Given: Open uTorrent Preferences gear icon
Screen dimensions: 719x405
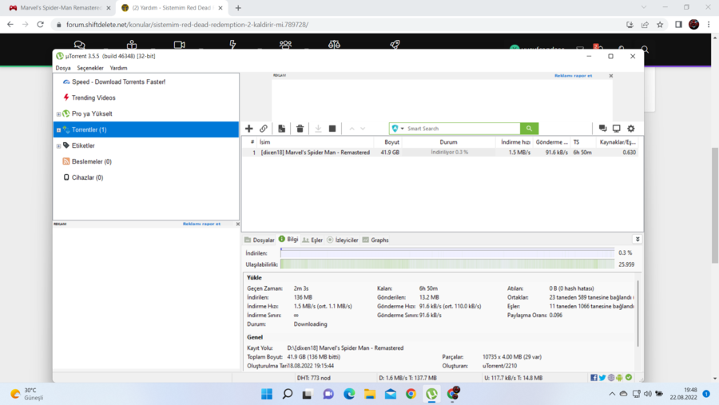Looking at the screenshot, I should coord(631,129).
